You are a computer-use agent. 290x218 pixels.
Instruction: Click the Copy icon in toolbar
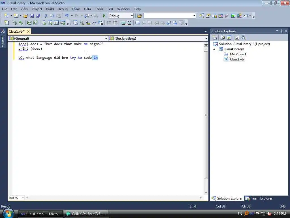coord(52,16)
